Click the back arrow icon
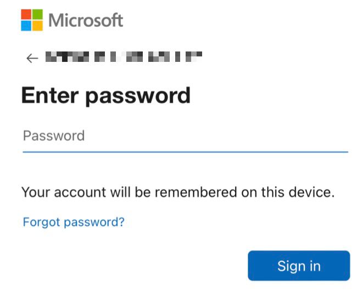357x293 pixels. tap(32, 58)
